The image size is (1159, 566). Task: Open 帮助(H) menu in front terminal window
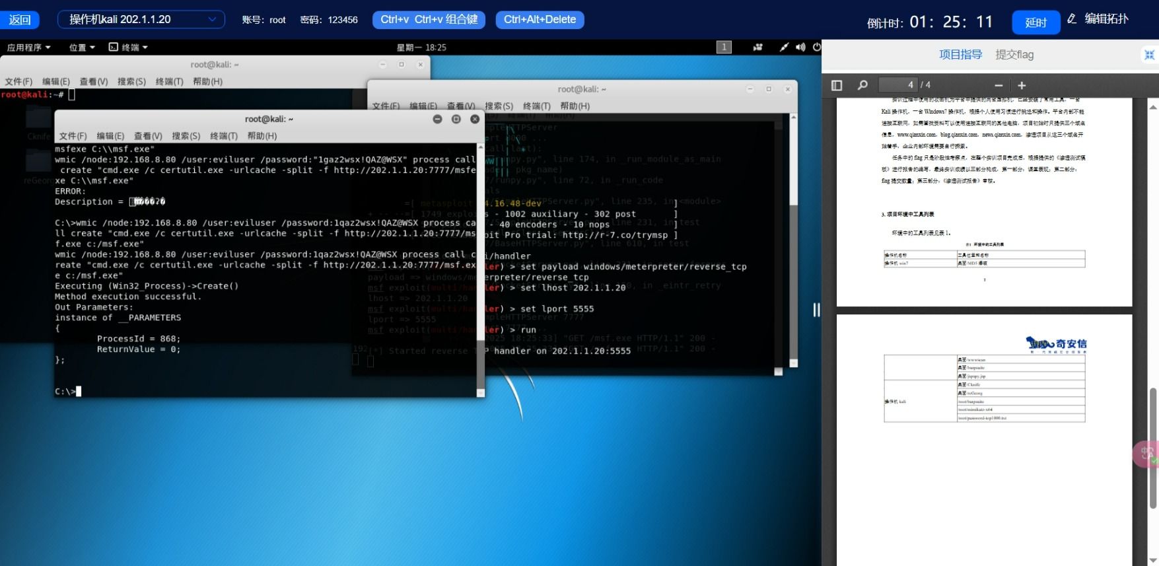[262, 136]
